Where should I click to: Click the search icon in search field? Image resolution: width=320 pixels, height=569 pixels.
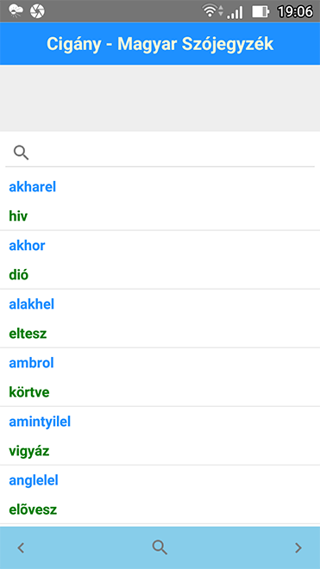point(21,153)
